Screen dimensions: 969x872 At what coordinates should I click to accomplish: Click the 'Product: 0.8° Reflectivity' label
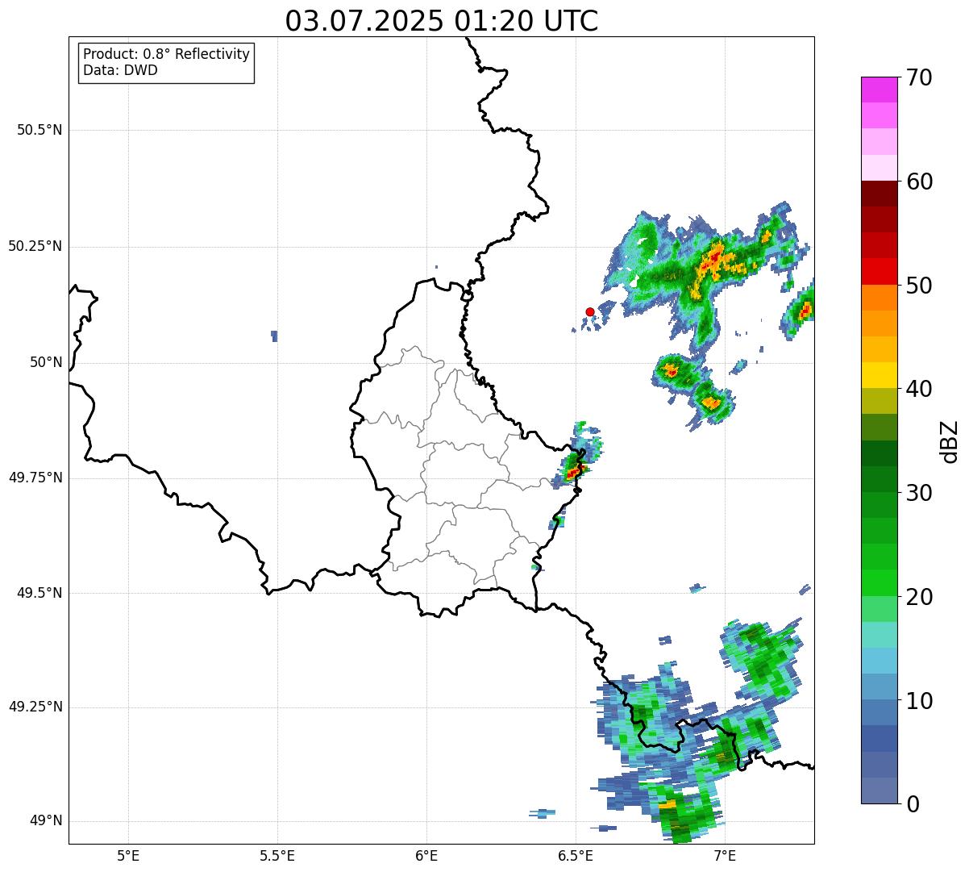pos(167,54)
